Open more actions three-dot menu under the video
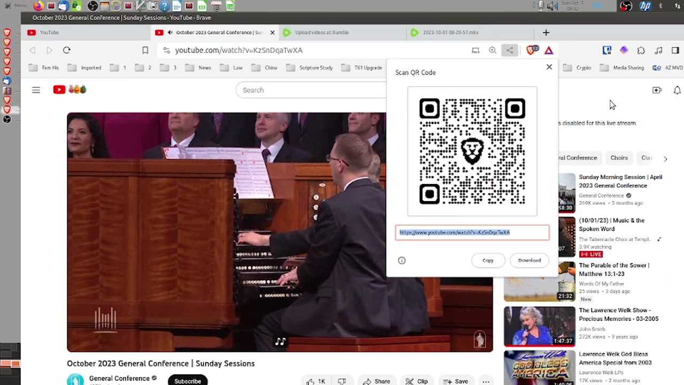684x385 pixels. (486, 381)
